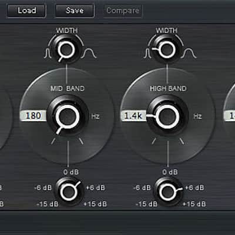This screenshot has width=235, height=235.
Task: Select the 1.4k High Band value field
Action: [133, 116]
